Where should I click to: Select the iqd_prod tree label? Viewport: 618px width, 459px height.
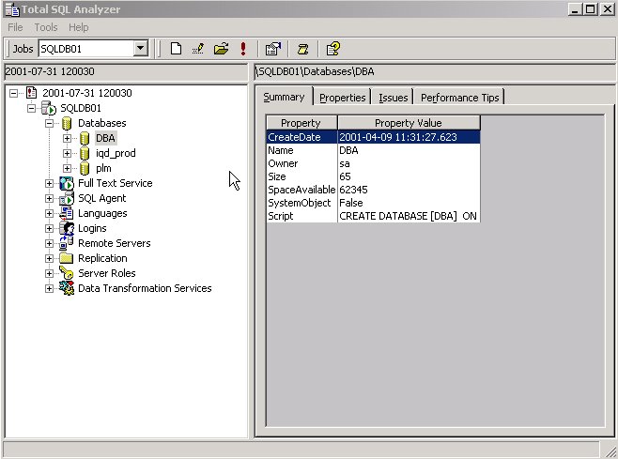tap(116, 153)
